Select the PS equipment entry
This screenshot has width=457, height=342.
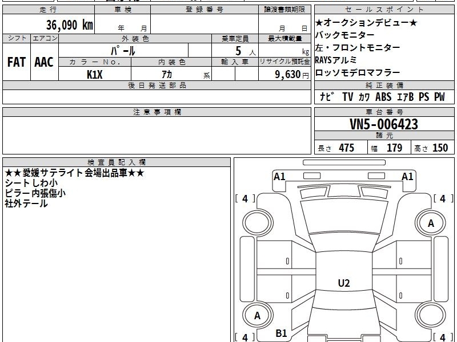[424, 96]
